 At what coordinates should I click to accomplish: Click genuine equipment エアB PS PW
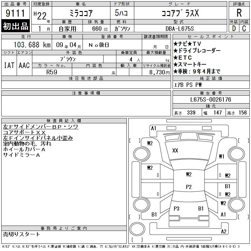pos(188,85)
